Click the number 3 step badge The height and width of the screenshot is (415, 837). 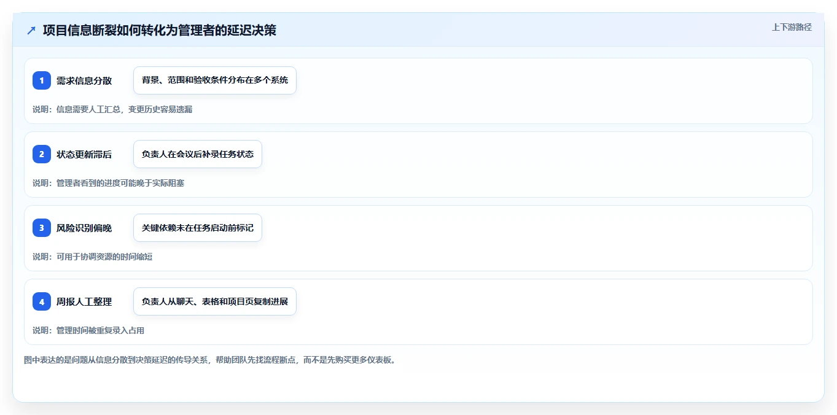click(x=42, y=228)
